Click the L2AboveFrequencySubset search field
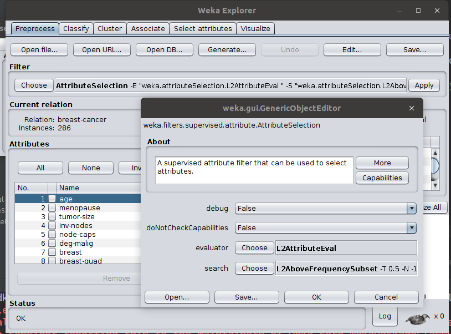 [x=346, y=269]
